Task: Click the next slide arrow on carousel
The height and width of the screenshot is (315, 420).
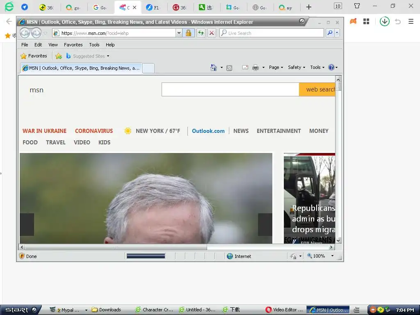Action: point(265,224)
